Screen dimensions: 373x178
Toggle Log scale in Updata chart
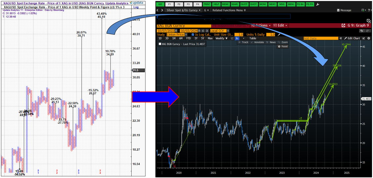click(136, 7)
